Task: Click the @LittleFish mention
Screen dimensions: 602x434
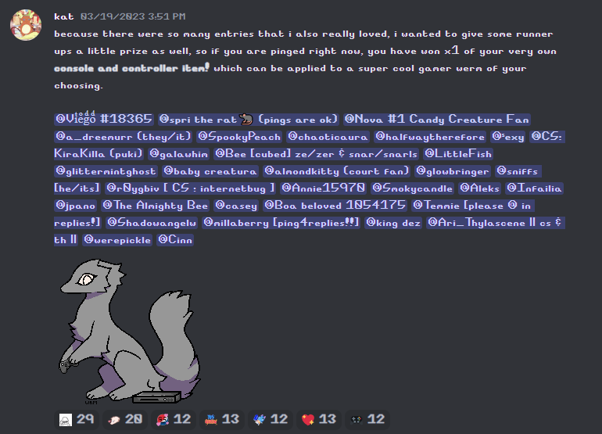Action: [458, 153]
